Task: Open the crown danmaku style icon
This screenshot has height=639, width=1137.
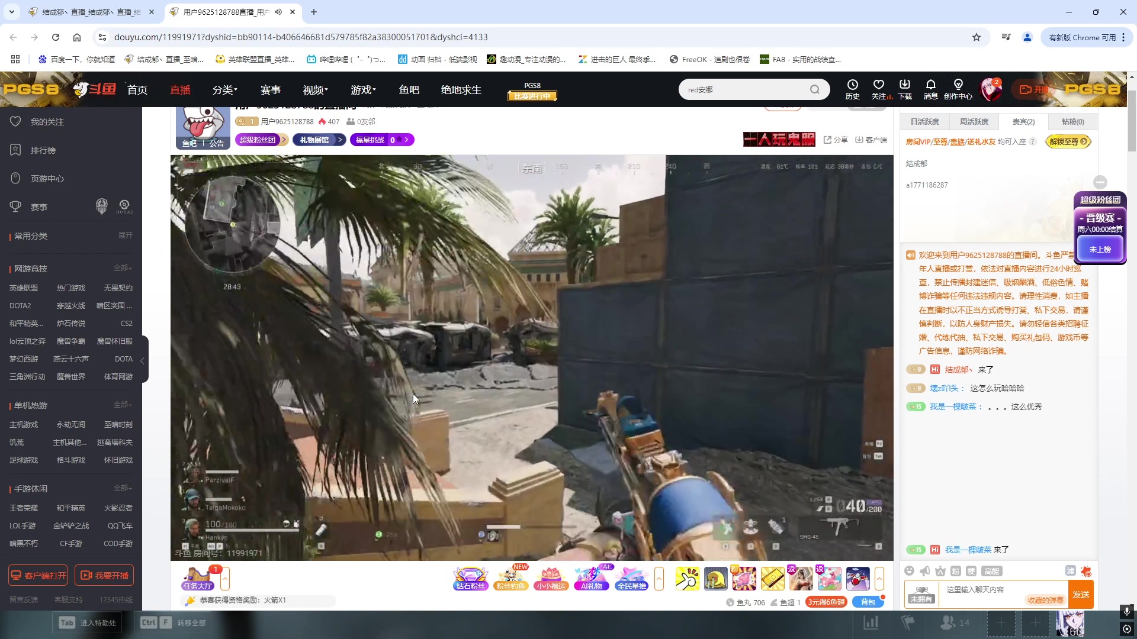Action: (940, 570)
